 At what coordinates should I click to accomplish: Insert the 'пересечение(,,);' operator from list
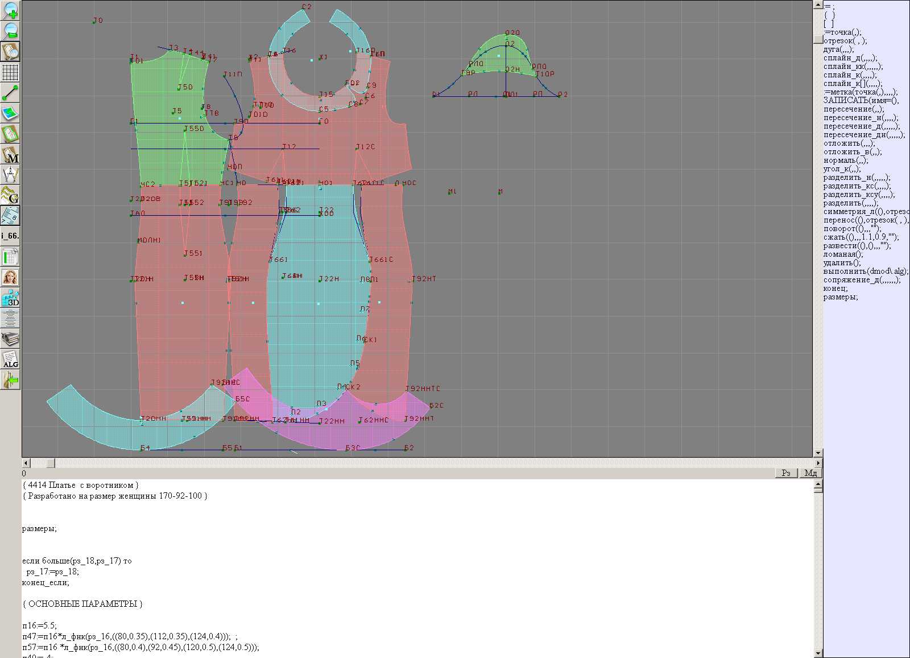pyautogui.click(x=854, y=109)
